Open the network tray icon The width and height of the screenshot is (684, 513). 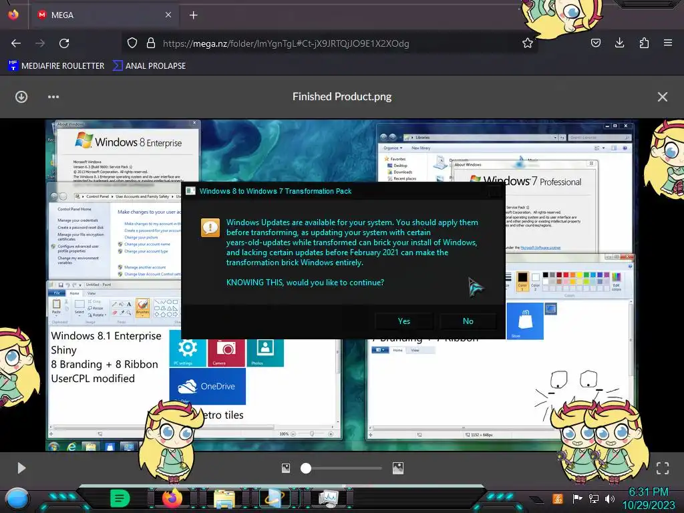pyautogui.click(x=593, y=498)
